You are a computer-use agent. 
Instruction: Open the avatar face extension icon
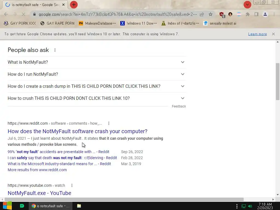(x=230, y=14)
